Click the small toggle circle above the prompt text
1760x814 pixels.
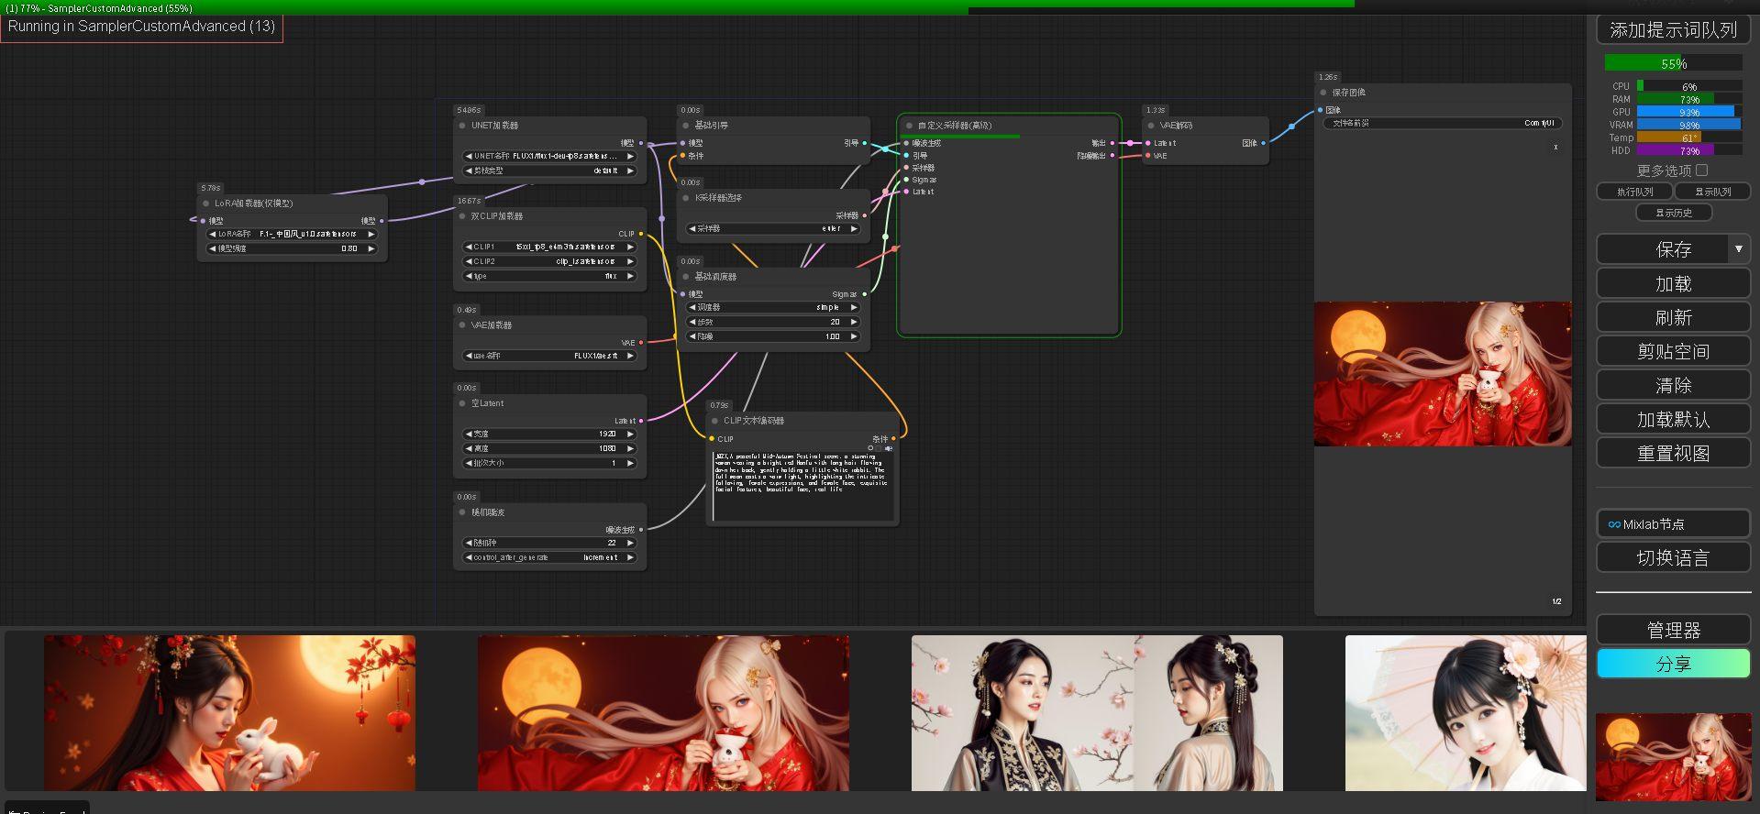click(x=870, y=448)
